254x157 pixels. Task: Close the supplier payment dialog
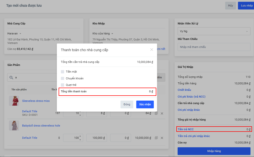[152, 50]
